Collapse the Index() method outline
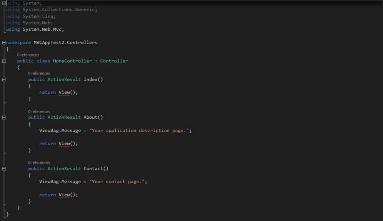 click(4, 79)
